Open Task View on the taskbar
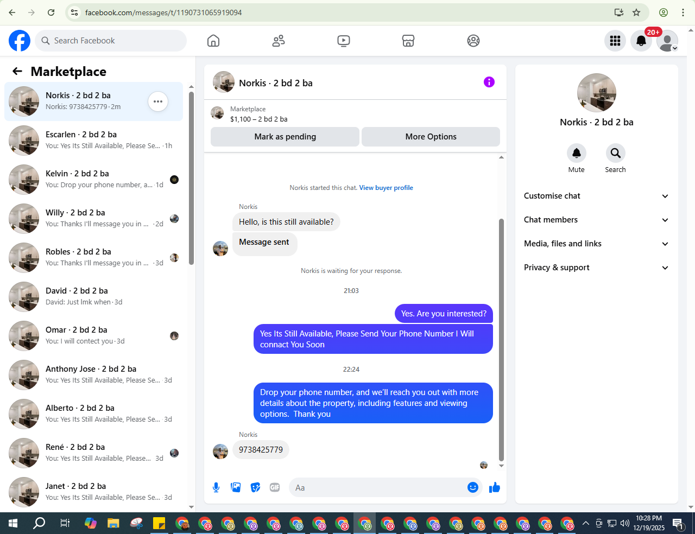Image resolution: width=695 pixels, height=534 pixels. pyautogui.click(x=65, y=523)
